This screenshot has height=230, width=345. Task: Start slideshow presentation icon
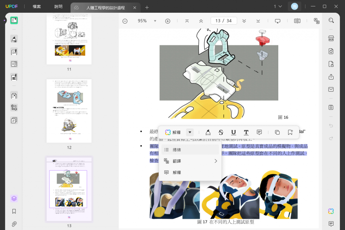pyautogui.click(x=278, y=21)
